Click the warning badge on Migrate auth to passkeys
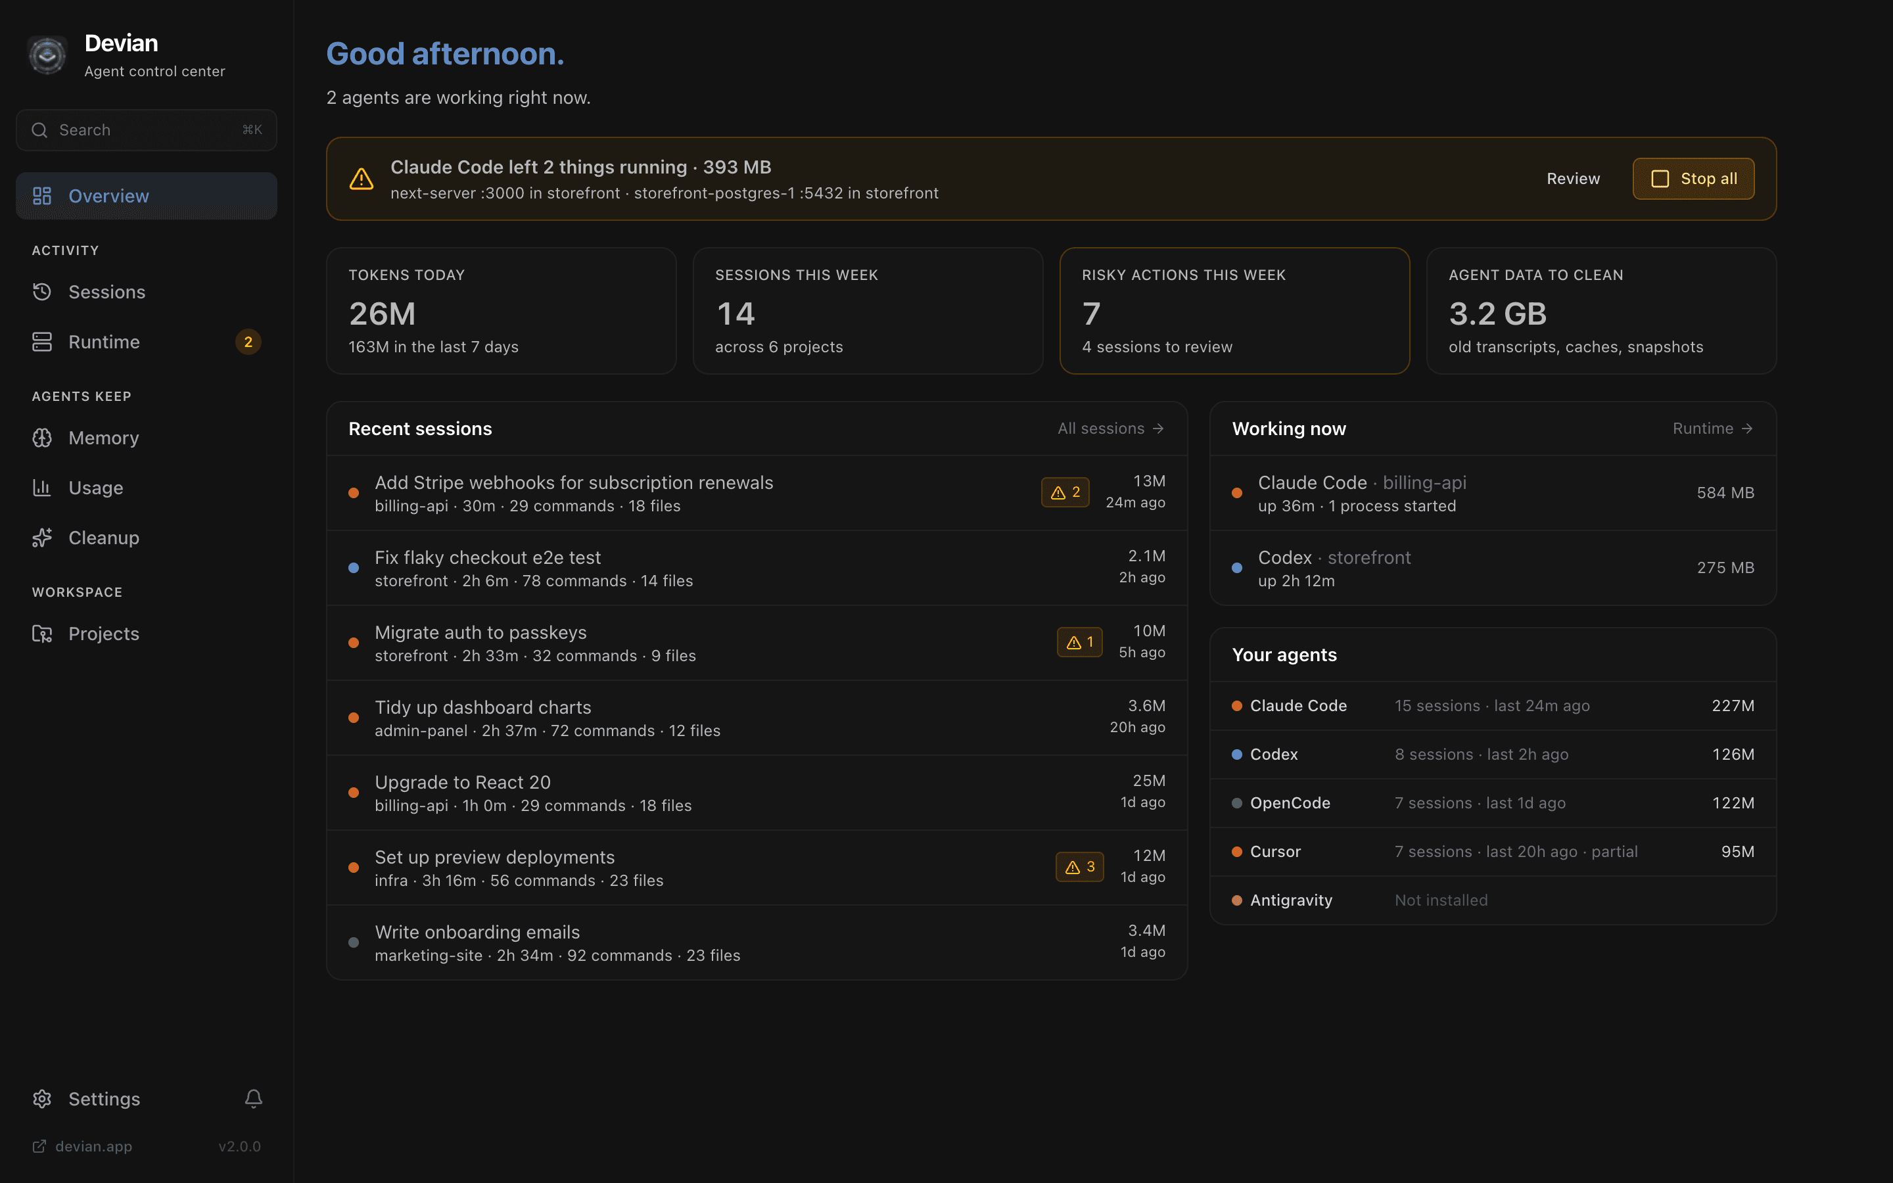Viewport: 1893px width, 1183px height. tap(1079, 642)
